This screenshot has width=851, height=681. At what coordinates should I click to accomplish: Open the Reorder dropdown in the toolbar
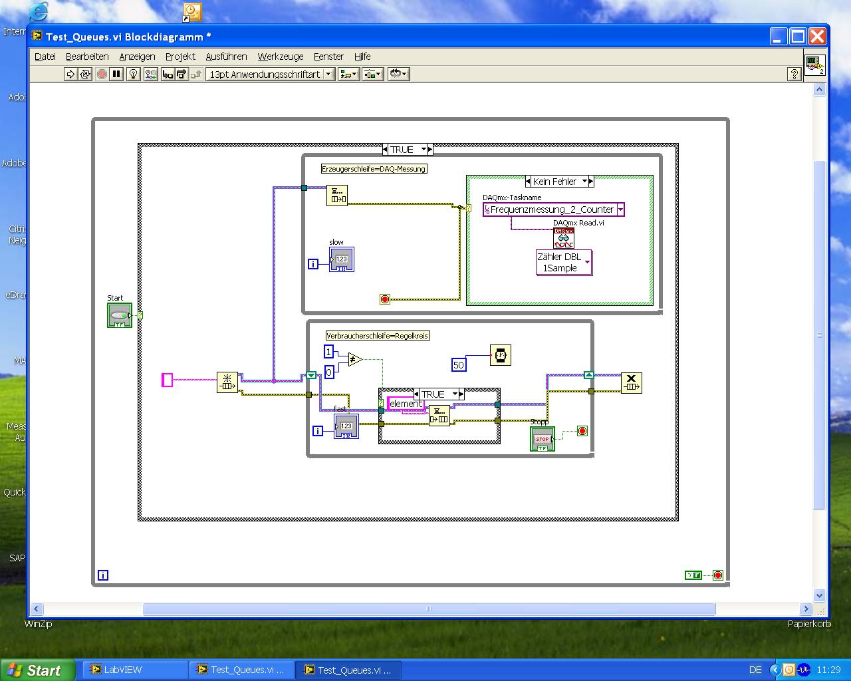(398, 74)
